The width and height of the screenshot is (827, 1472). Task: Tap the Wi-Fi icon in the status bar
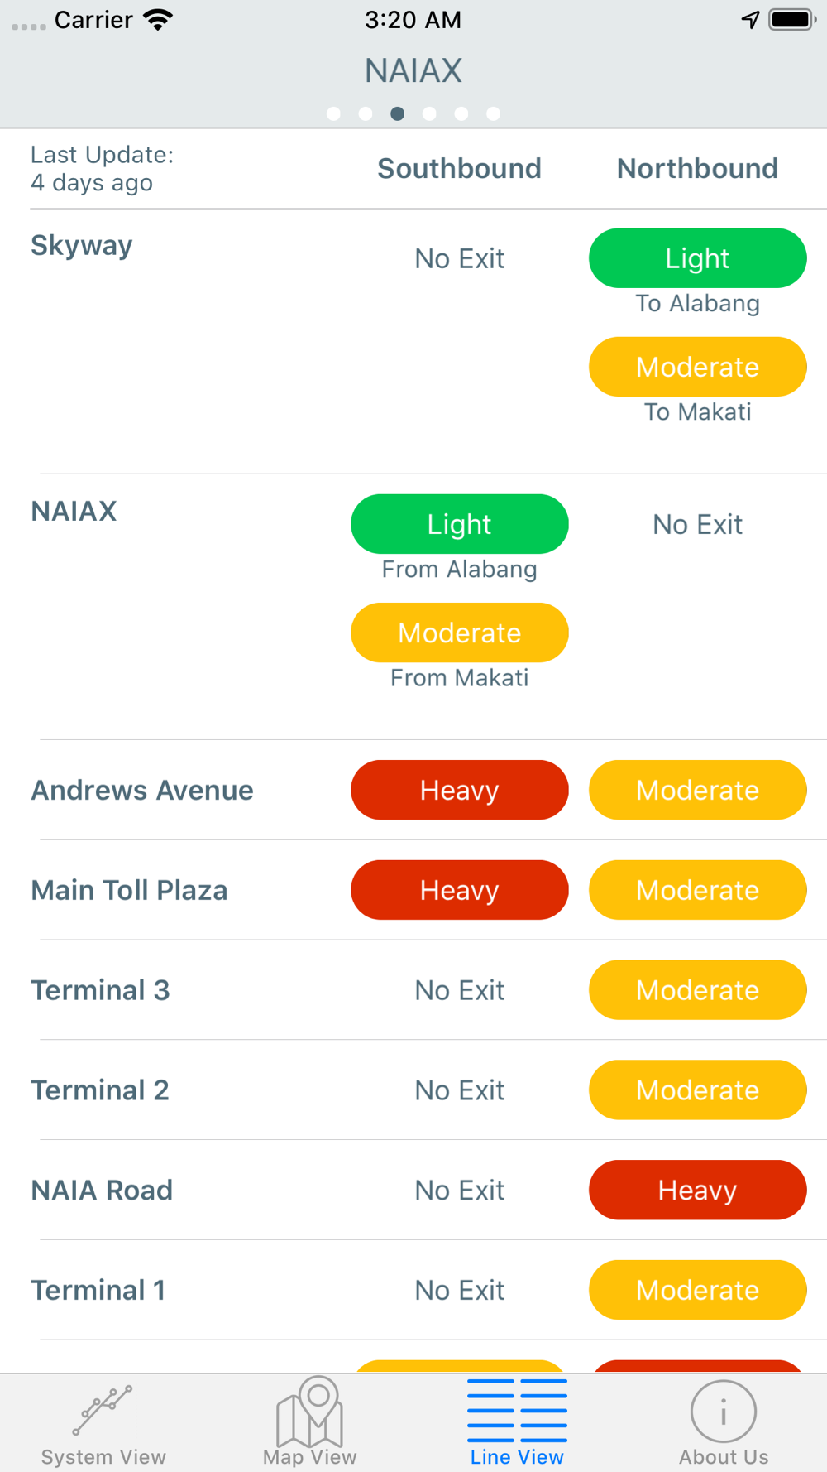157,19
